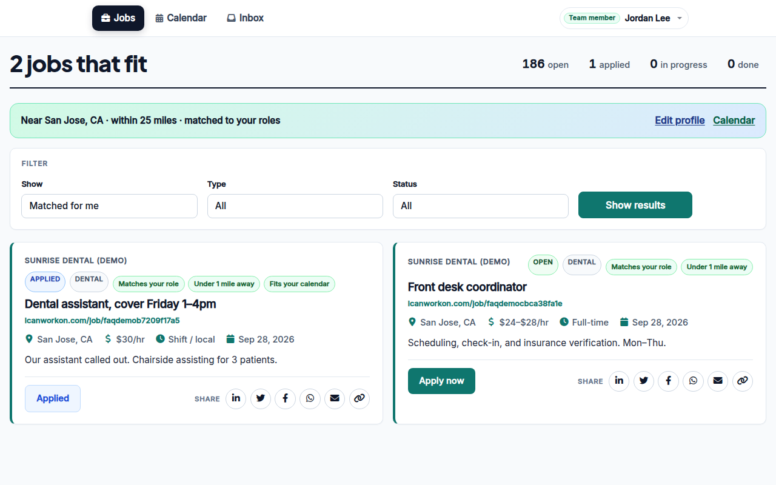Open Dental assistant, cover Friday 1–4pm title
This screenshot has height=485, width=776.
click(x=120, y=304)
